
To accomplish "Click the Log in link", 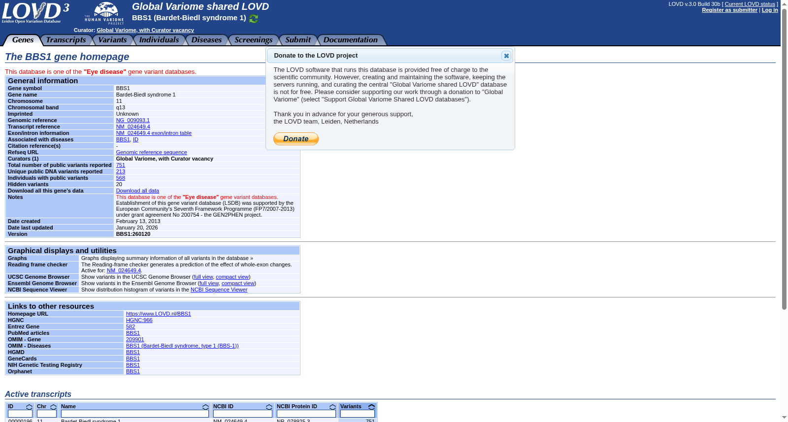I will tap(770, 10).
